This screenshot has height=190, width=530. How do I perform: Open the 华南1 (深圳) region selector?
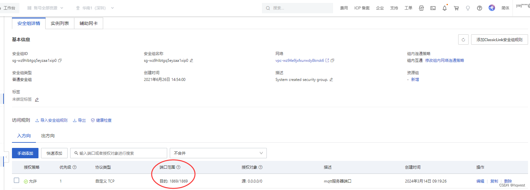point(95,8)
